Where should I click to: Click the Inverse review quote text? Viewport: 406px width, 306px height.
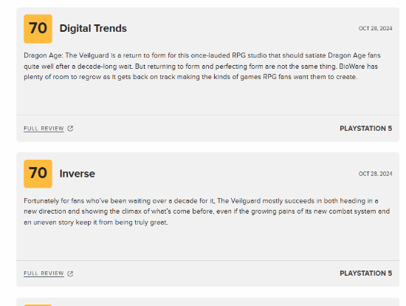click(x=207, y=211)
